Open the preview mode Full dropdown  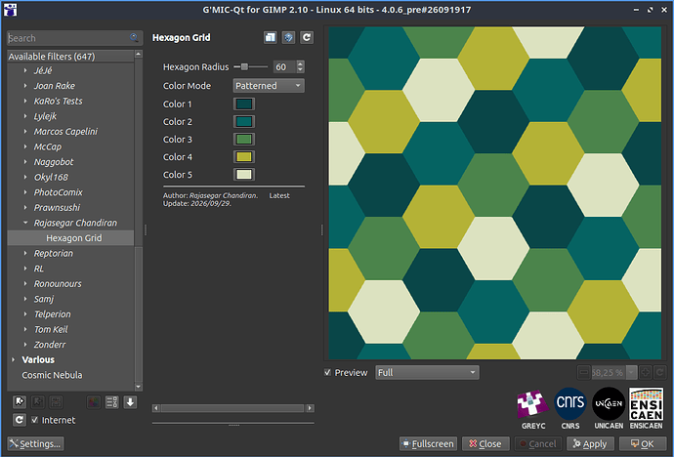[x=427, y=372]
